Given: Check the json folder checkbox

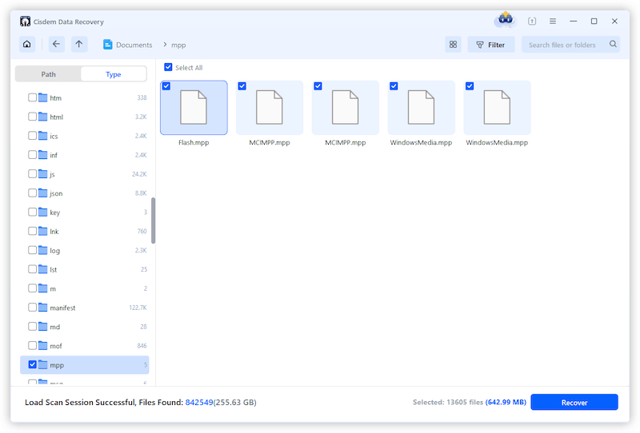Looking at the screenshot, I should (x=32, y=193).
